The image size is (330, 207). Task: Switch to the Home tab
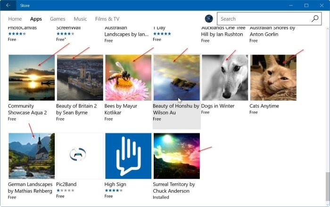pyautogui.click(x=15, y=19)
